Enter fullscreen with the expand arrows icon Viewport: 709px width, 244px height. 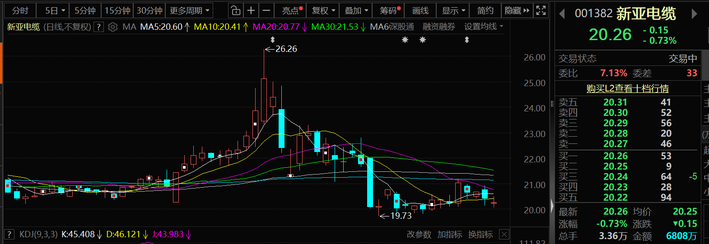[x=541, y=10]
